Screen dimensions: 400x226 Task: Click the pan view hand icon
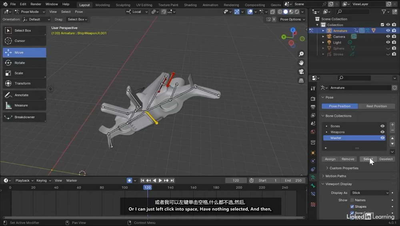coord(301,63)
